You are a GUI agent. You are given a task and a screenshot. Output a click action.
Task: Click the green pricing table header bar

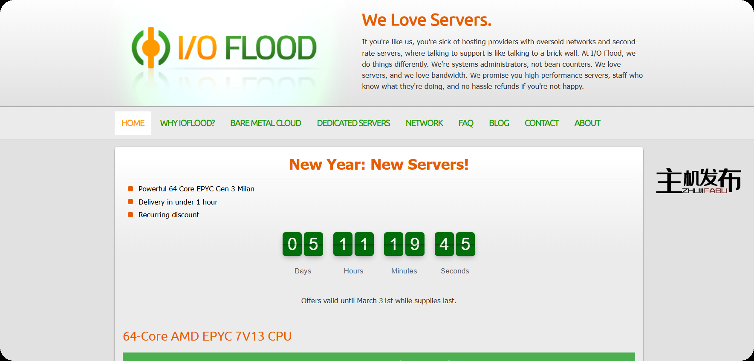378,357
